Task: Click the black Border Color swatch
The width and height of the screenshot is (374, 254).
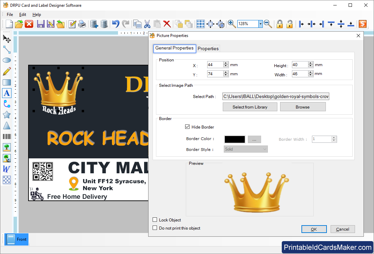Action: click(x=235, y=139)
